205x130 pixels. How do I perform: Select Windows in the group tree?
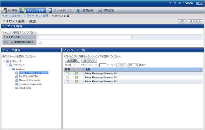point(20,69)
